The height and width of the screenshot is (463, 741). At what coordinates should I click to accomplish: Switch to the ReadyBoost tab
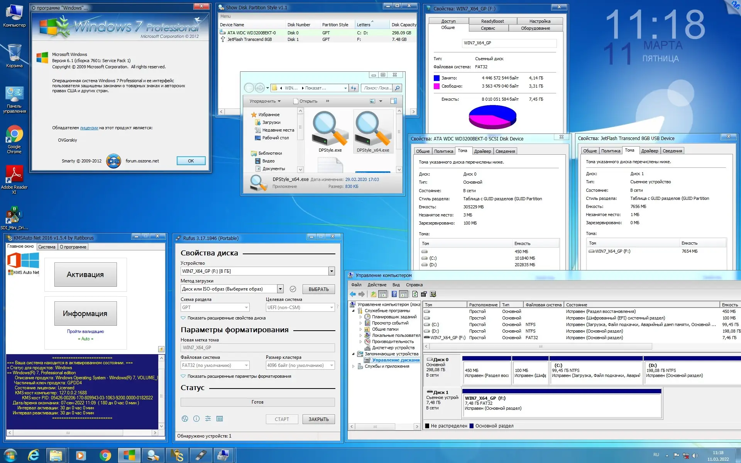492,21
